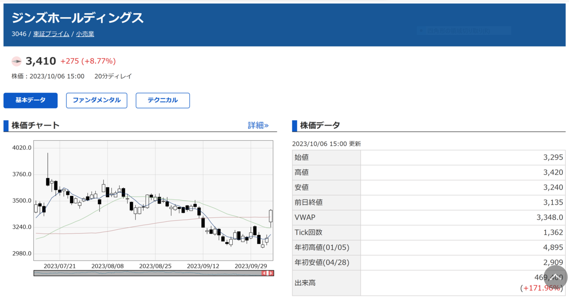
Task: Click the 前日終値 row label
Action: click(309, 202)
